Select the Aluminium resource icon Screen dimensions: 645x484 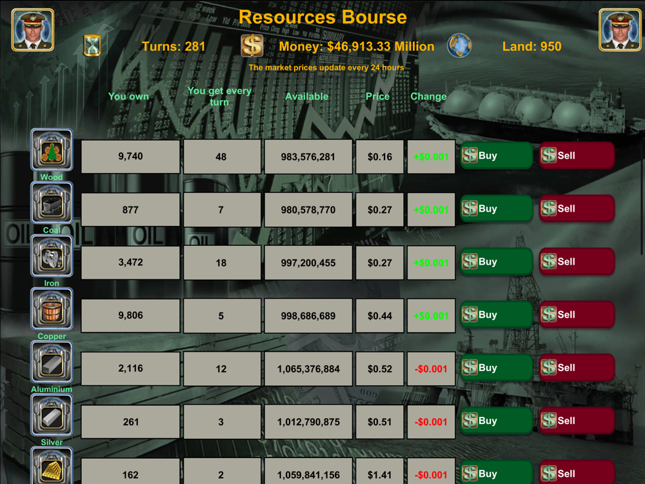click(x=52, y=362)
